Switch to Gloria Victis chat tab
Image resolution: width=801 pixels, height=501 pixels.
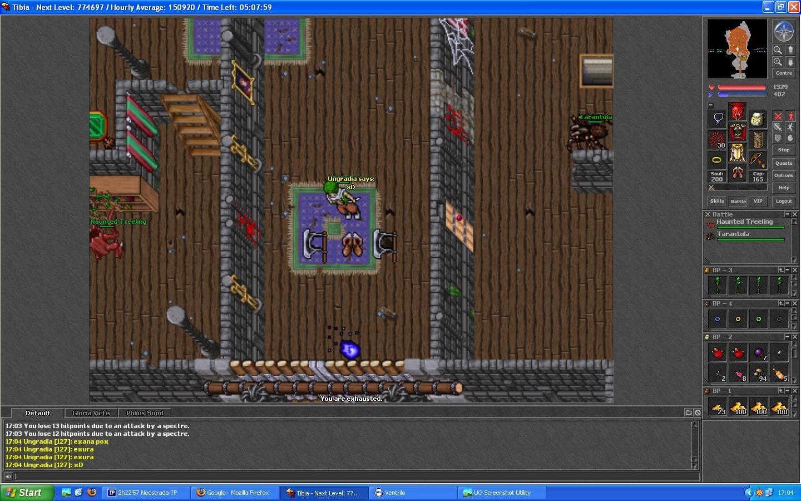click(91, 413)
